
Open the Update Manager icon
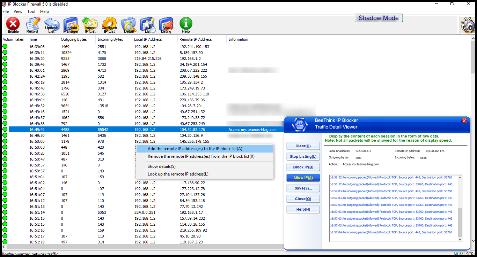point(71,25)
